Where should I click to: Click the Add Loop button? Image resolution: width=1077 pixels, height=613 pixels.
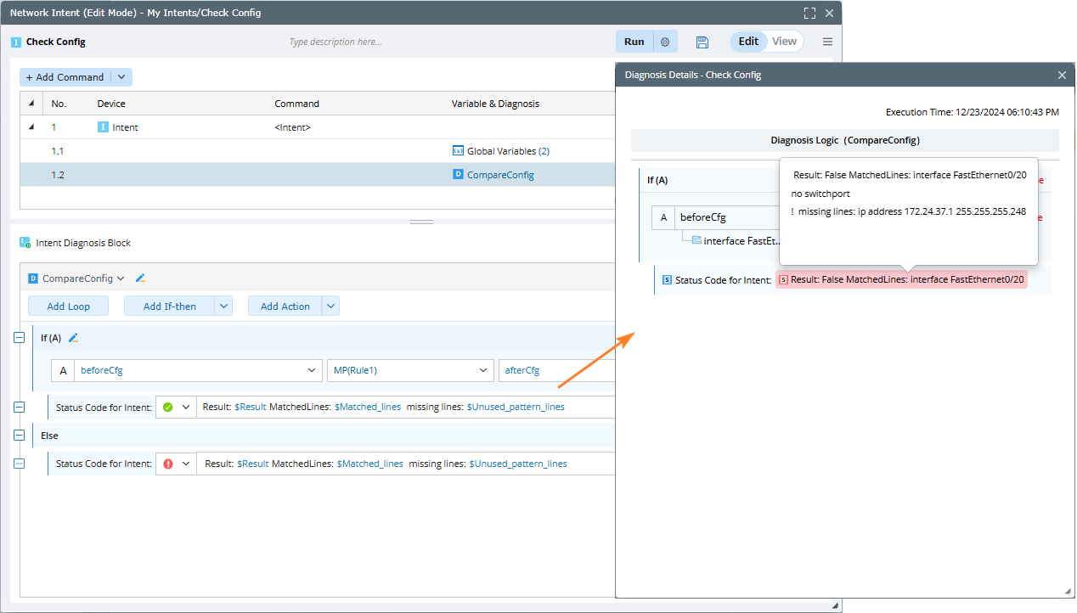click(68, 306)
